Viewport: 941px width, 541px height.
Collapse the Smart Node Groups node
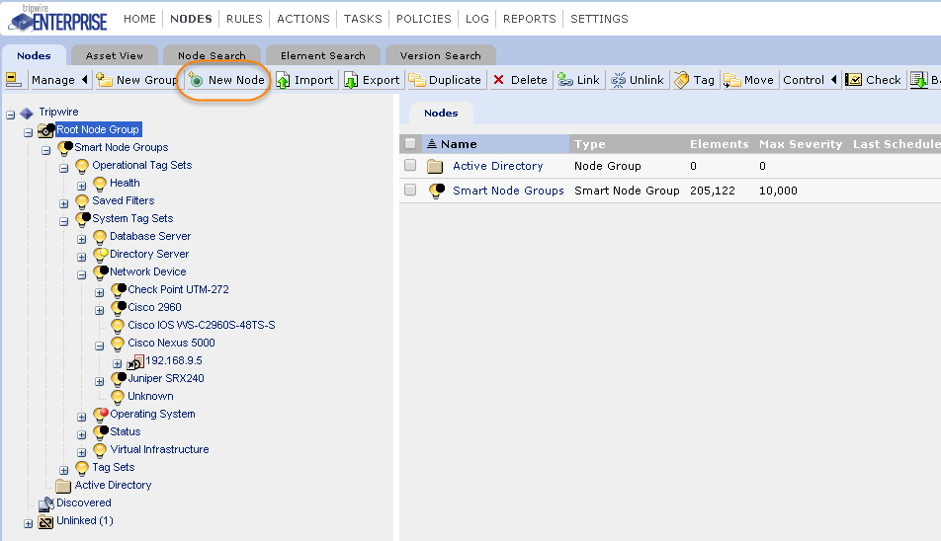tap(46, 150)
